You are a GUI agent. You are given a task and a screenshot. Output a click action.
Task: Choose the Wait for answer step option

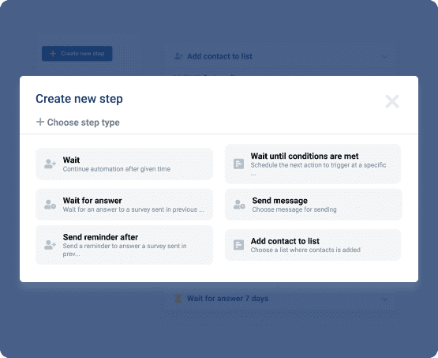(125, 205)
